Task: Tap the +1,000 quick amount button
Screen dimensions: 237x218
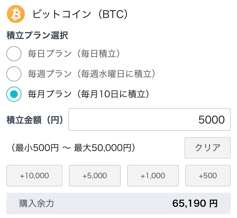Action: coord(153,176)
